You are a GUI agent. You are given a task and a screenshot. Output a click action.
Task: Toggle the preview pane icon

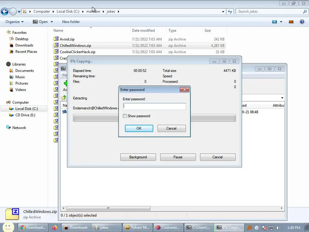click(x=291, y=22)
